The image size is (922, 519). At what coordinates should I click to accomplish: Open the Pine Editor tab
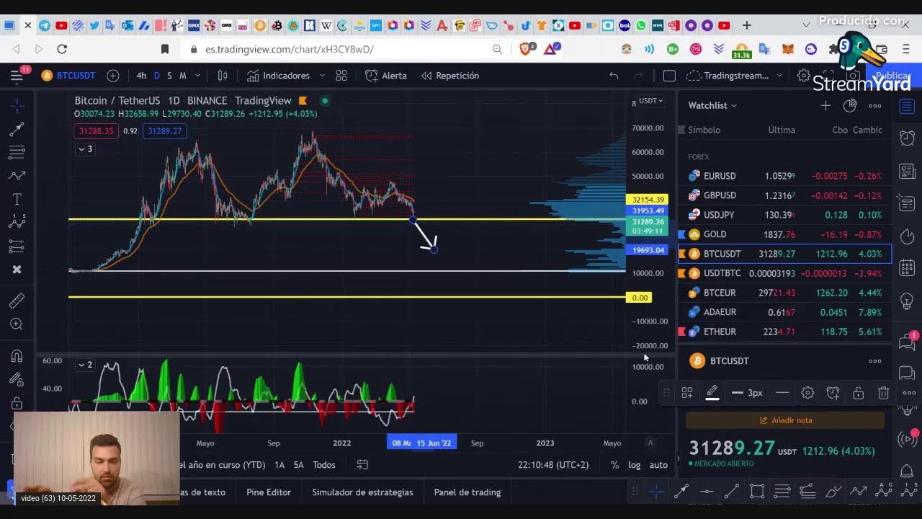[269, 492]
